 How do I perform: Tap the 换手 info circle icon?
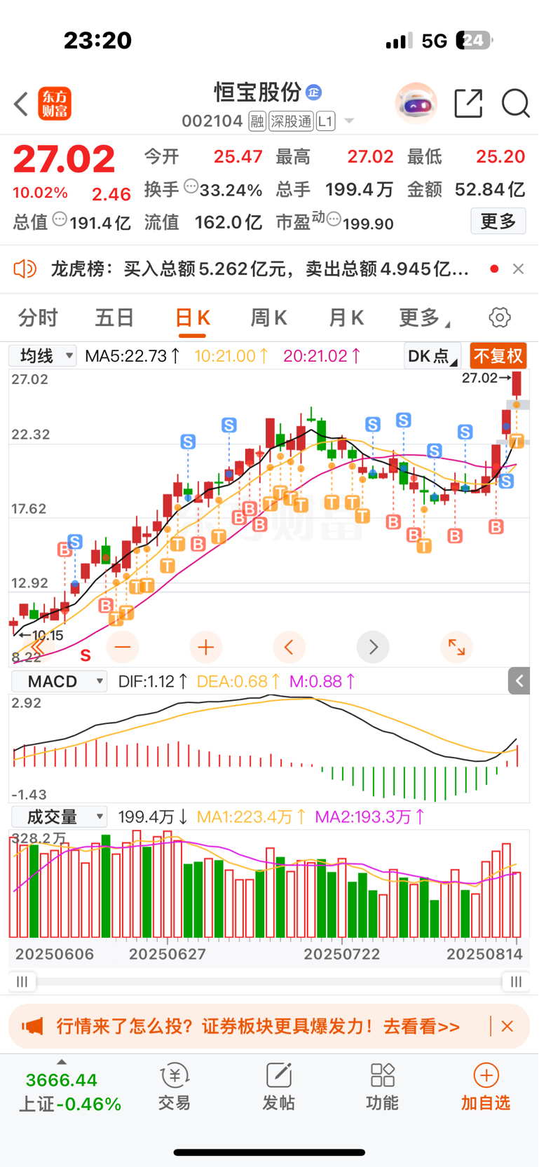pyautogui.click(x=191, y=186)
